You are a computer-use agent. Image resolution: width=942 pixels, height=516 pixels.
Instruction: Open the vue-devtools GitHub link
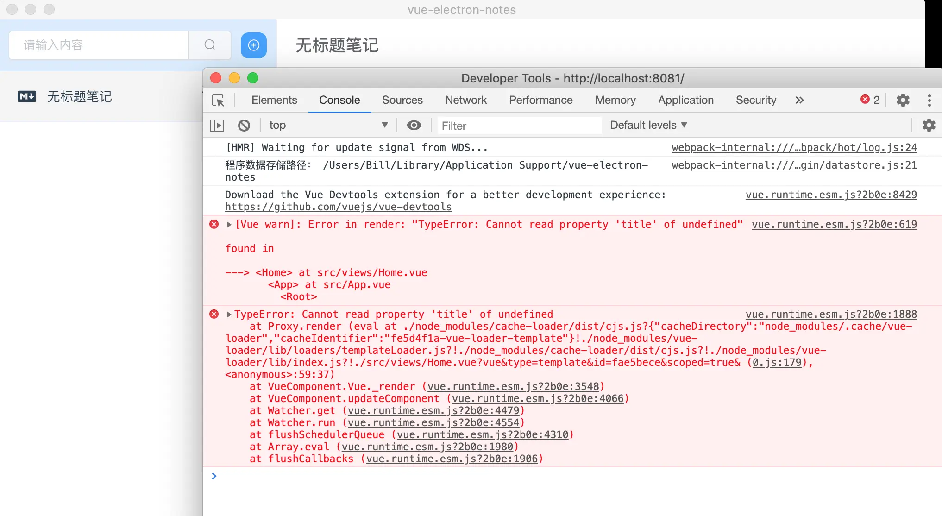(x=338, y=207)
